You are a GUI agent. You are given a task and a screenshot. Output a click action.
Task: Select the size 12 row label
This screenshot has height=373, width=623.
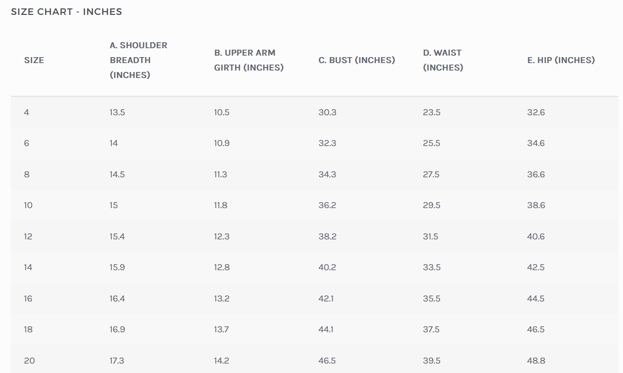tap(28, 236)
